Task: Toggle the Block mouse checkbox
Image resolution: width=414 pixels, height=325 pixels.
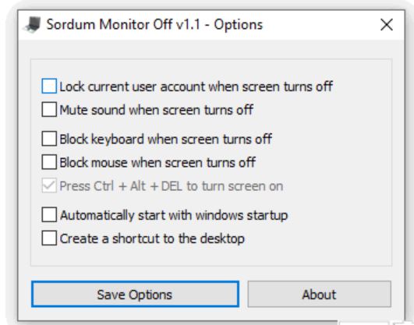Action: pos(49,162)
